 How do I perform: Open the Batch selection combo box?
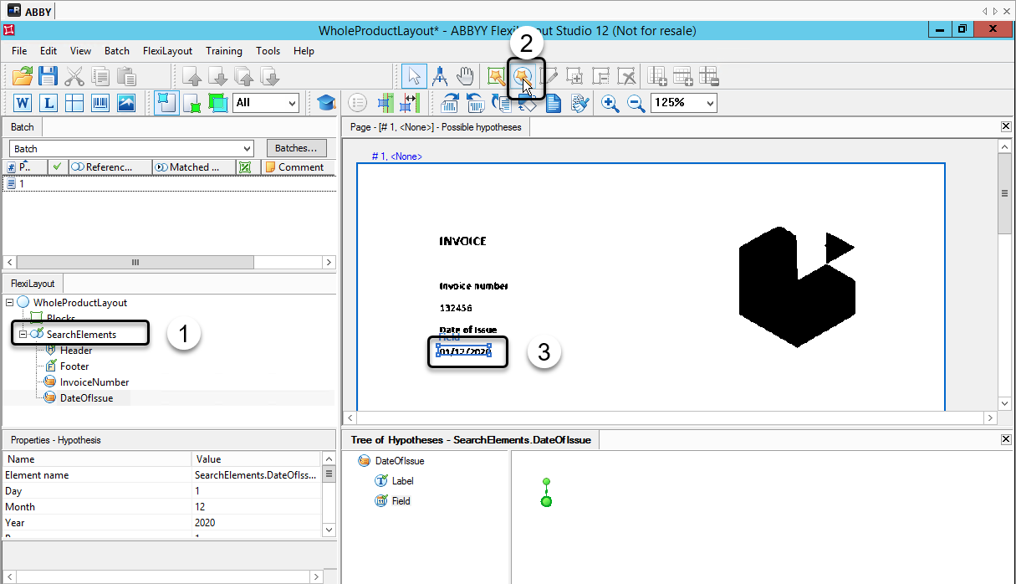[131, 148]
